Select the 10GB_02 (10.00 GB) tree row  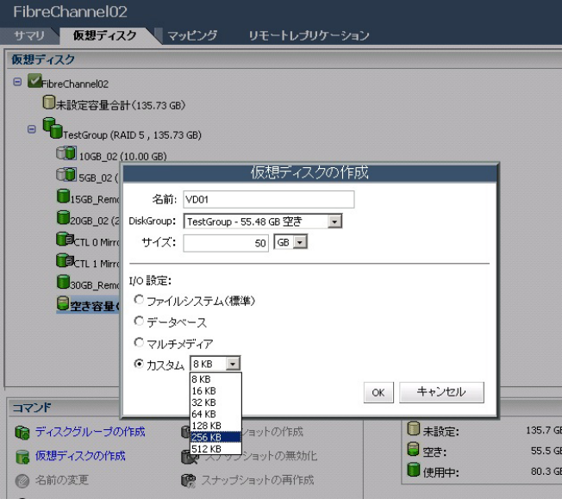[x=122, y=156]
